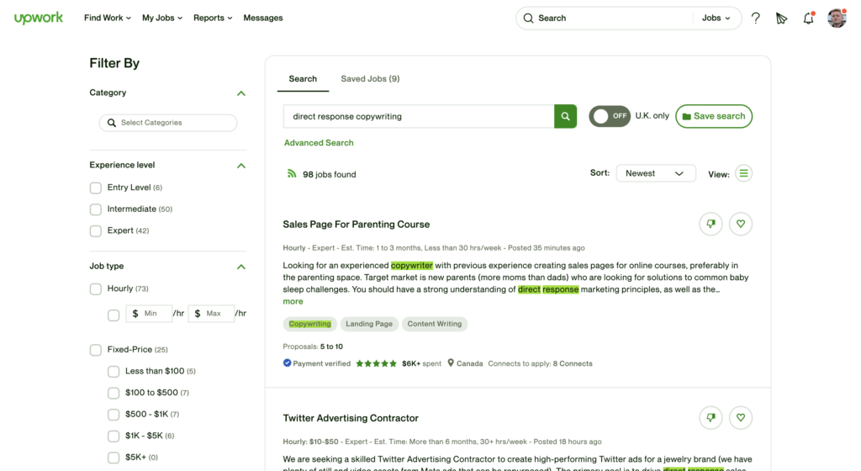Image resolution: width=861 pixels, height=471 pixels.
Task: Open the direct contracts cursor icon
Action: [782, 18]
